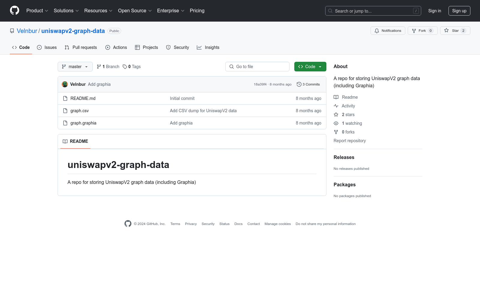480x300 pixels.
Task: Click the file icon next to README.md
Action: click(x=65, y=98)
